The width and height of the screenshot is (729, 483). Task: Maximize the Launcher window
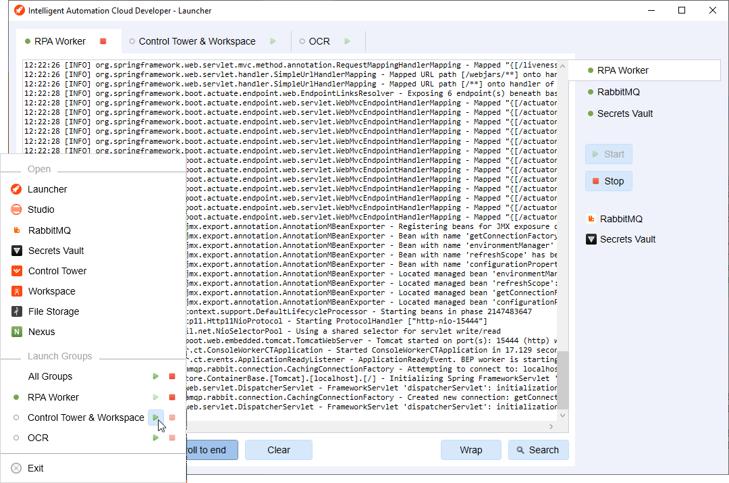click(682, 10)
